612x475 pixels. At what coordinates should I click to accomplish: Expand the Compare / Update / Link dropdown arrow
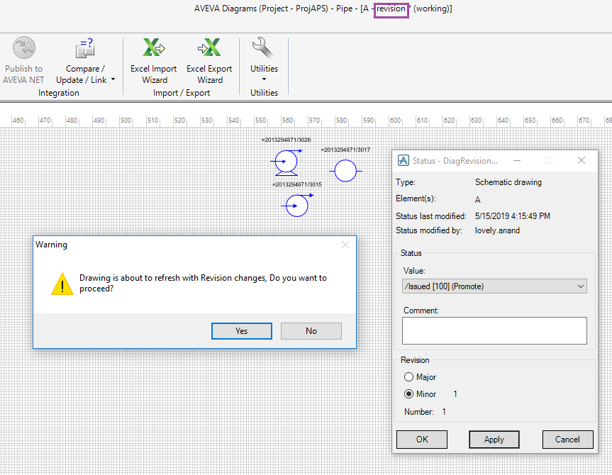point(112,80)
